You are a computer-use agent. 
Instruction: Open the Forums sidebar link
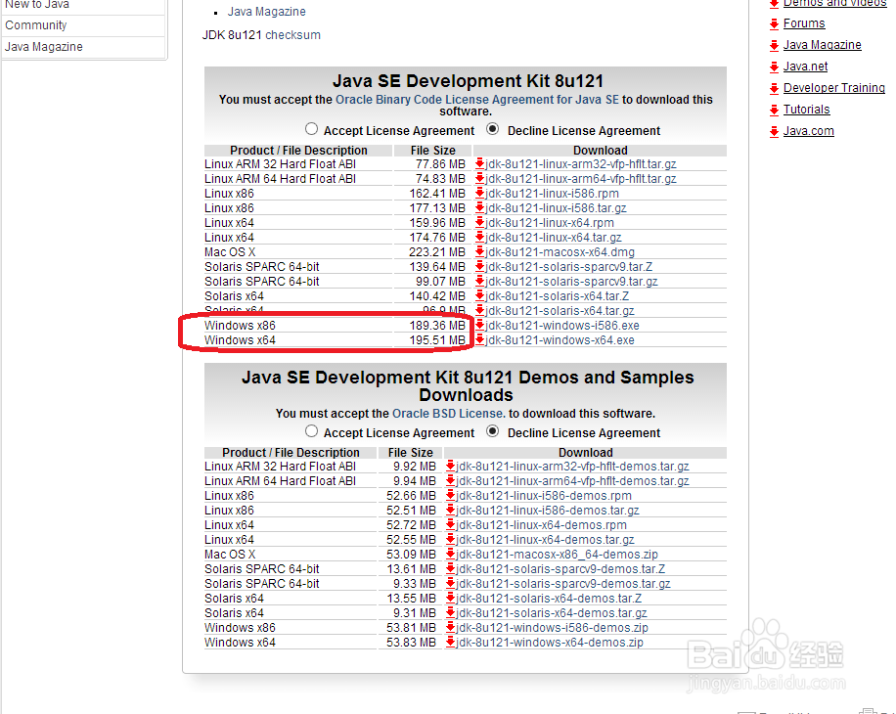click(804, 23)
